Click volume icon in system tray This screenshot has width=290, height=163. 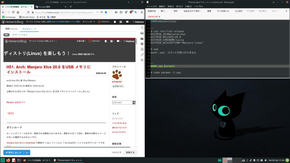click(x=266, y=160)
